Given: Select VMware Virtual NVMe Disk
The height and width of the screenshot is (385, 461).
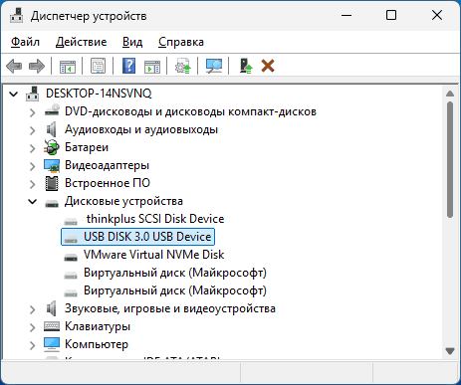Looking at the screenshot, I should pos(154,255).
